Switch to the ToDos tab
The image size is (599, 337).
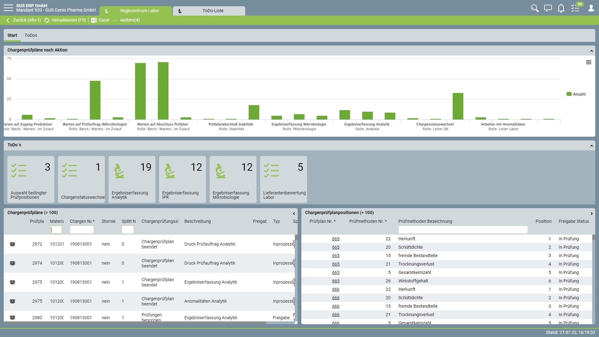click(31, 35)
